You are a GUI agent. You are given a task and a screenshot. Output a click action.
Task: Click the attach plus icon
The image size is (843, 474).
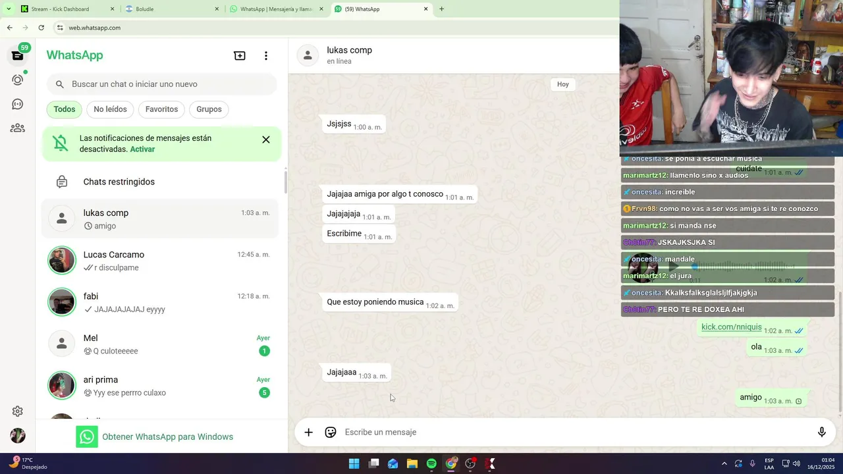[308, 433]
